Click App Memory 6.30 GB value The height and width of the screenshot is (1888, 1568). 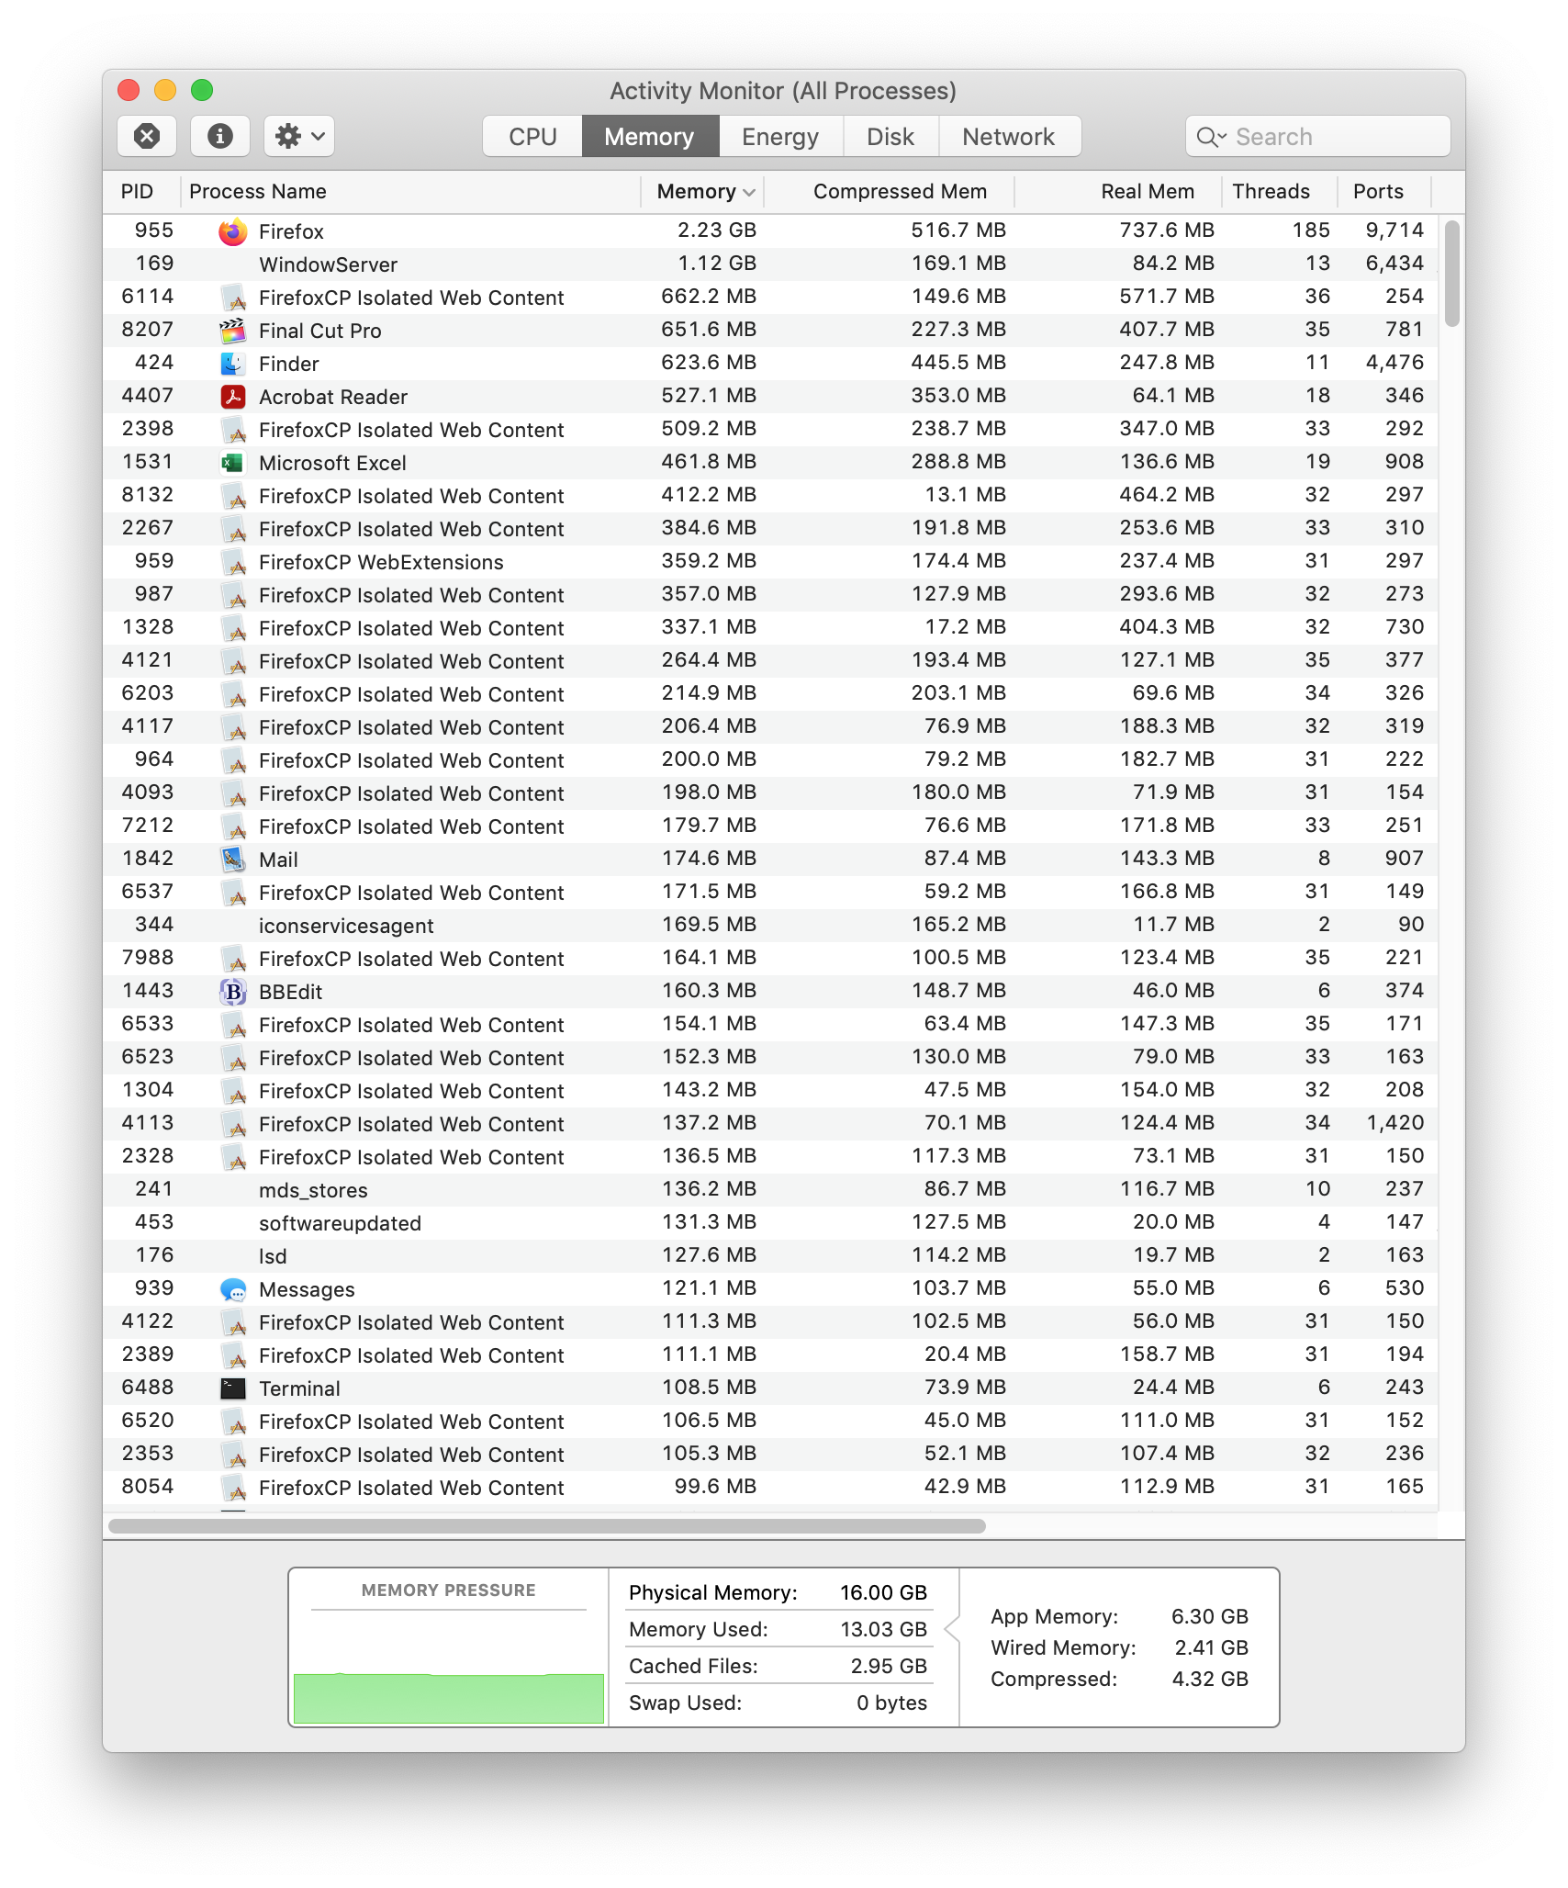(x=1210, y=1616)
